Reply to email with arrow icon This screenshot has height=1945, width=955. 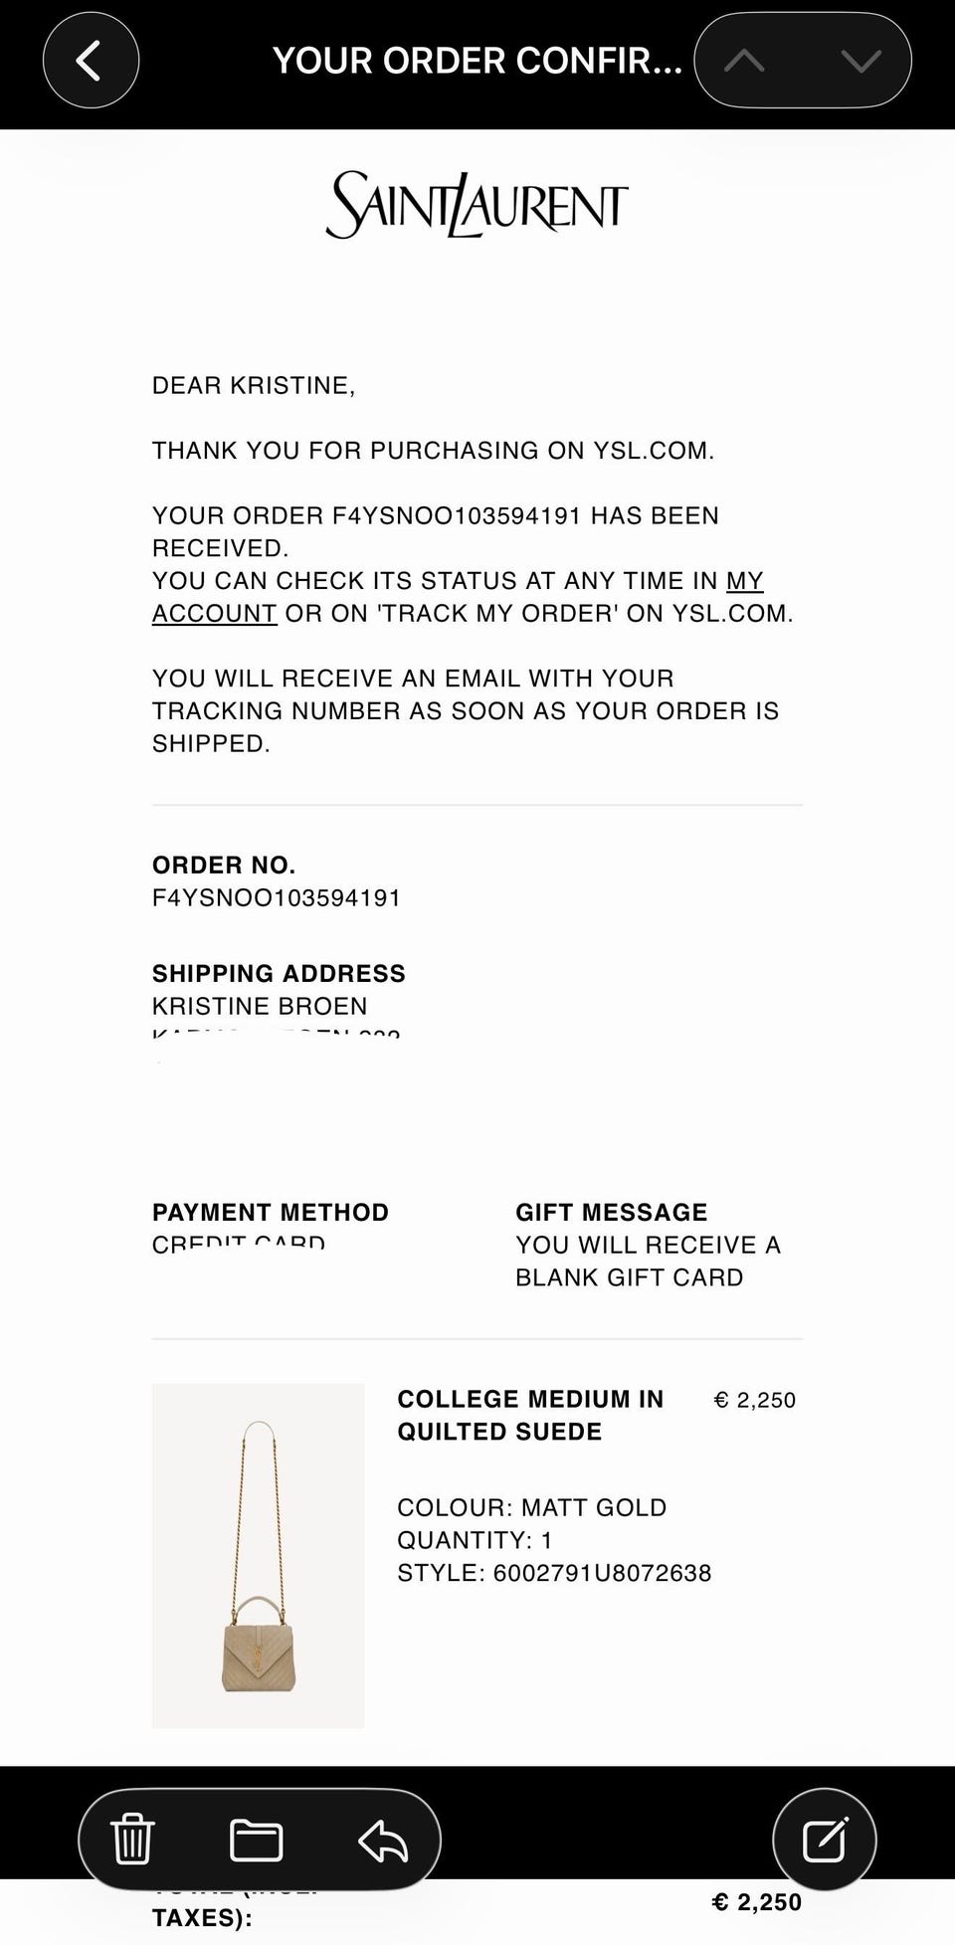coord(383,1840)
